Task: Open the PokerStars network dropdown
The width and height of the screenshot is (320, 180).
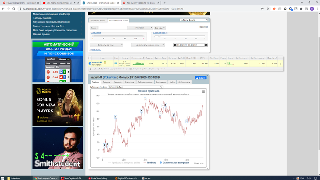Action: pyautogui.click(x=140, y=28)
